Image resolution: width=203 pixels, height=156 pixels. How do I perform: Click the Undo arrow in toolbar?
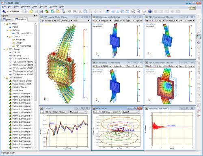tap(69, 11)
